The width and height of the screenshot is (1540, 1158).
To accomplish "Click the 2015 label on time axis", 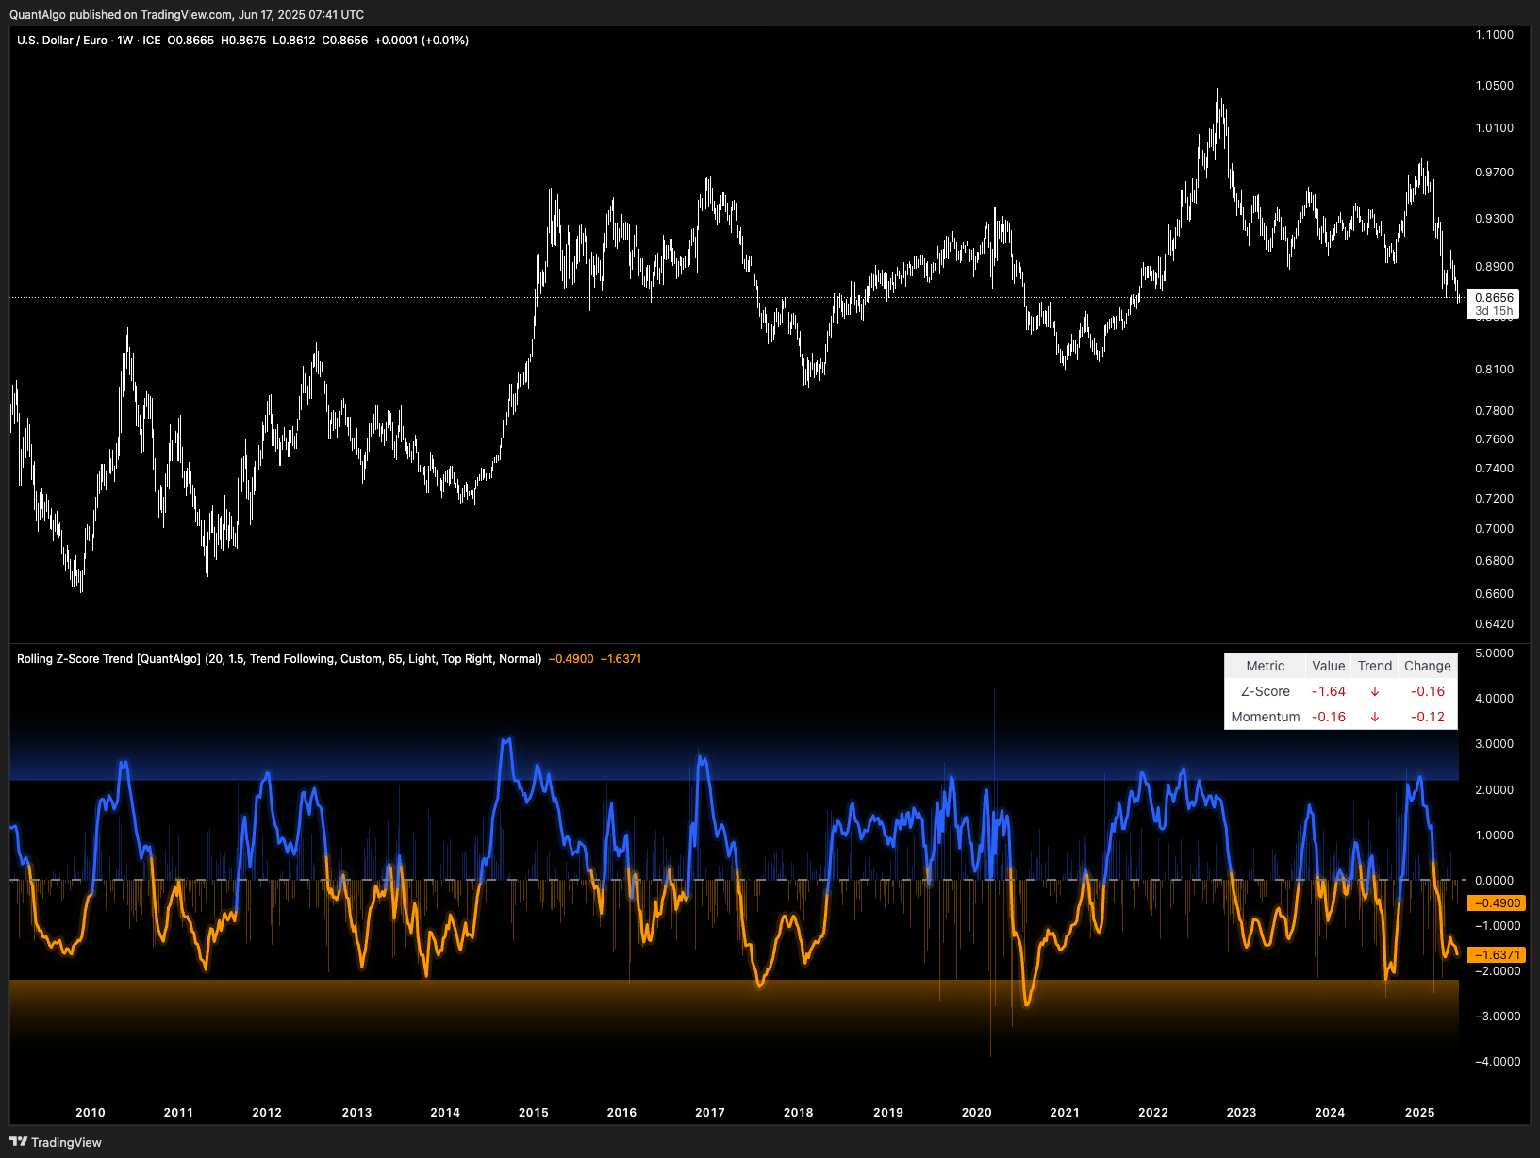I will tap(534, 1113).
